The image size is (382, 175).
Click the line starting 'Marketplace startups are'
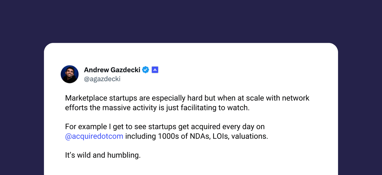pos(187,98)
